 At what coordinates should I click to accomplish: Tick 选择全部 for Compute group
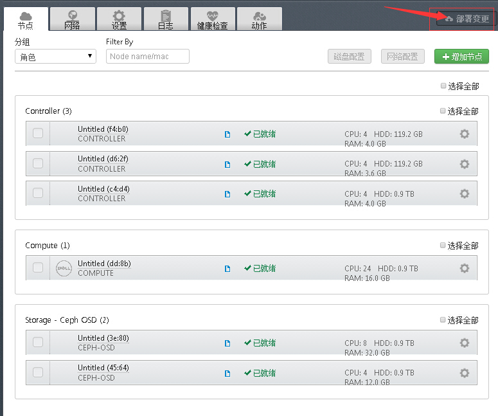443,246
